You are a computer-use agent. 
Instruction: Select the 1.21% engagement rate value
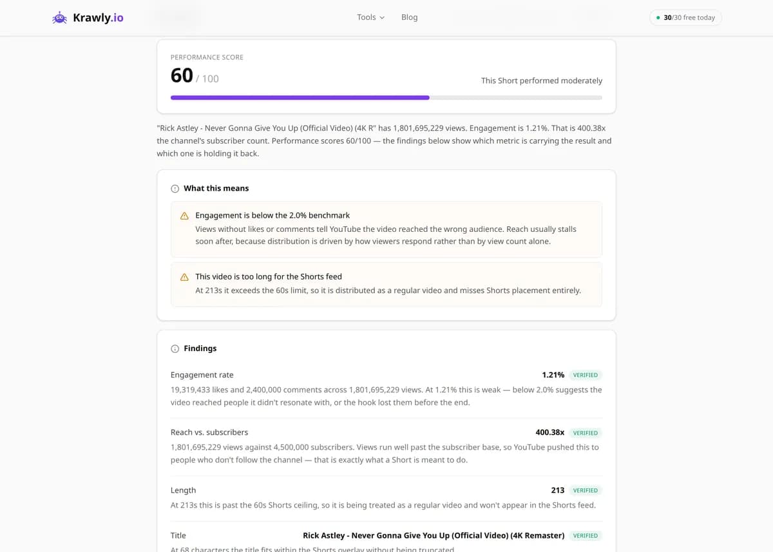pos(553,375)
